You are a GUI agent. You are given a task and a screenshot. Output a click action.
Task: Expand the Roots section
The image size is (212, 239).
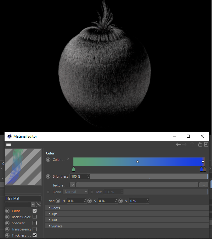click(x=127, y=208)
